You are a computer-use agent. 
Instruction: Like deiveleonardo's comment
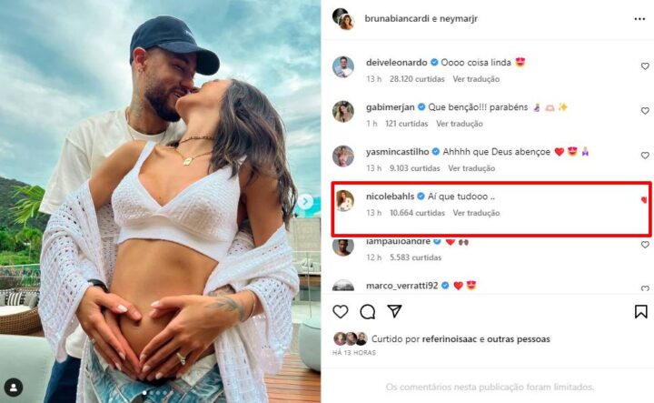coord(645,66)
